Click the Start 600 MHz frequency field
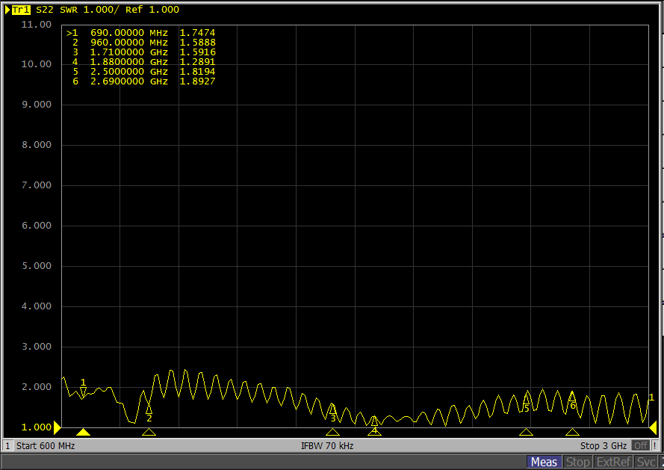 point(46,446)
